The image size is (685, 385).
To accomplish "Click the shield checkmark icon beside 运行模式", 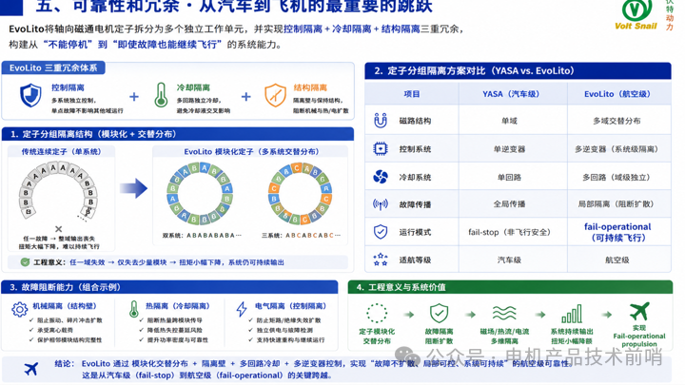I will coord(381,232).
